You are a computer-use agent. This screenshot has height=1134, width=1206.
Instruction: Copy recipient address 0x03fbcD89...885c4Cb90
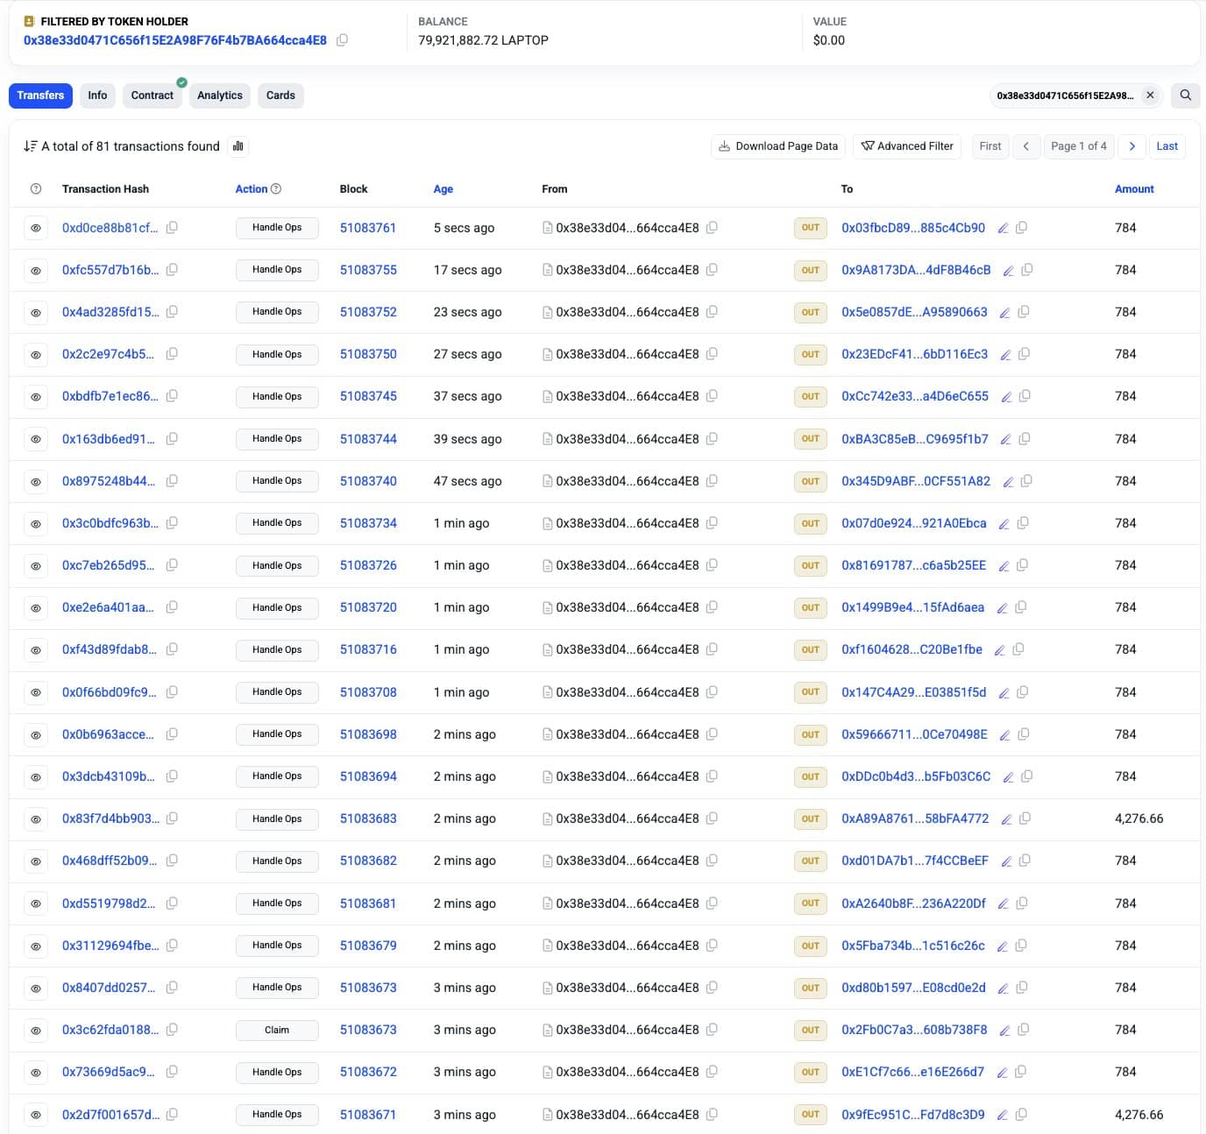point(1021,228)
